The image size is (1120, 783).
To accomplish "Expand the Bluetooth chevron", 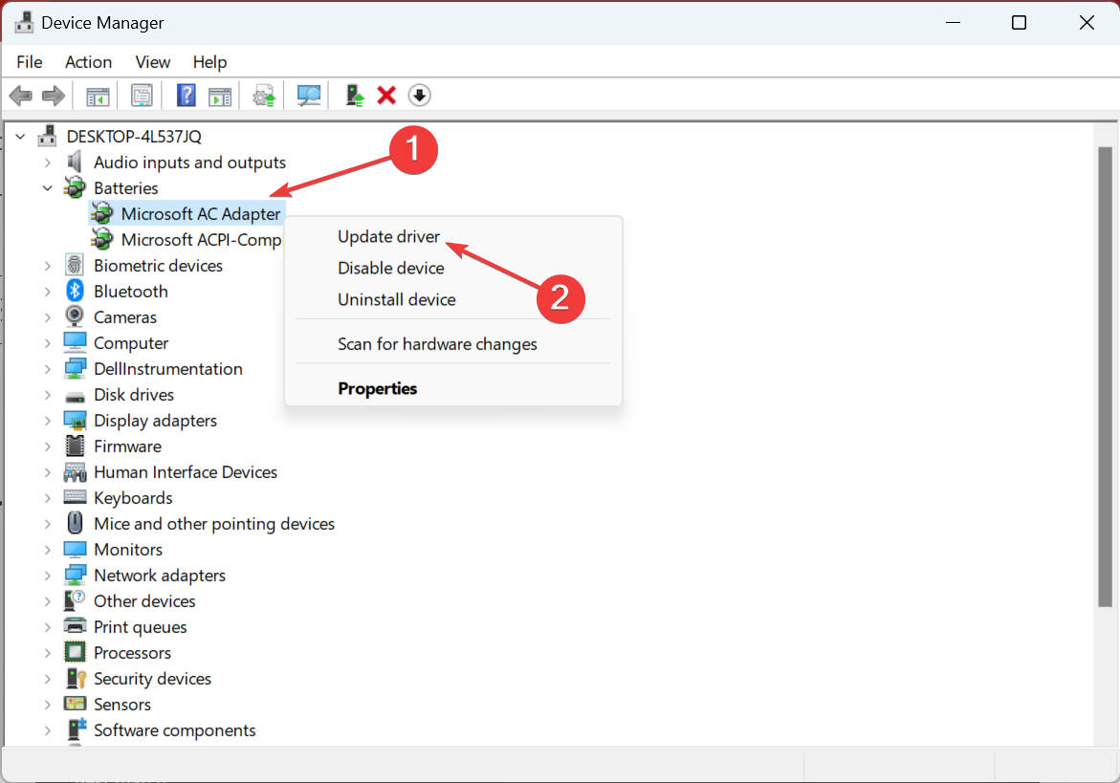I will (x=47, y=292).
